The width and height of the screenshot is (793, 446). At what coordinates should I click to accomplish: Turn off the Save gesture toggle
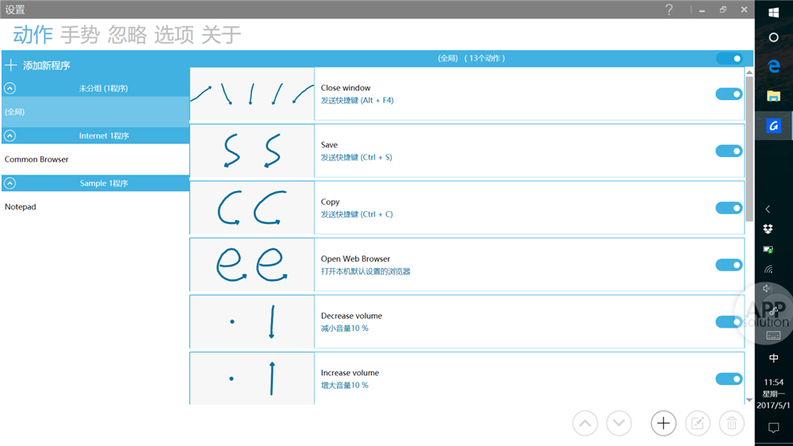click(729, 151)
